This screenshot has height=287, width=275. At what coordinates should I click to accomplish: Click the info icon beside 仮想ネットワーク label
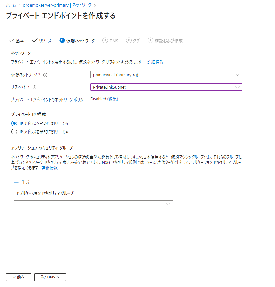click(45, 75)
